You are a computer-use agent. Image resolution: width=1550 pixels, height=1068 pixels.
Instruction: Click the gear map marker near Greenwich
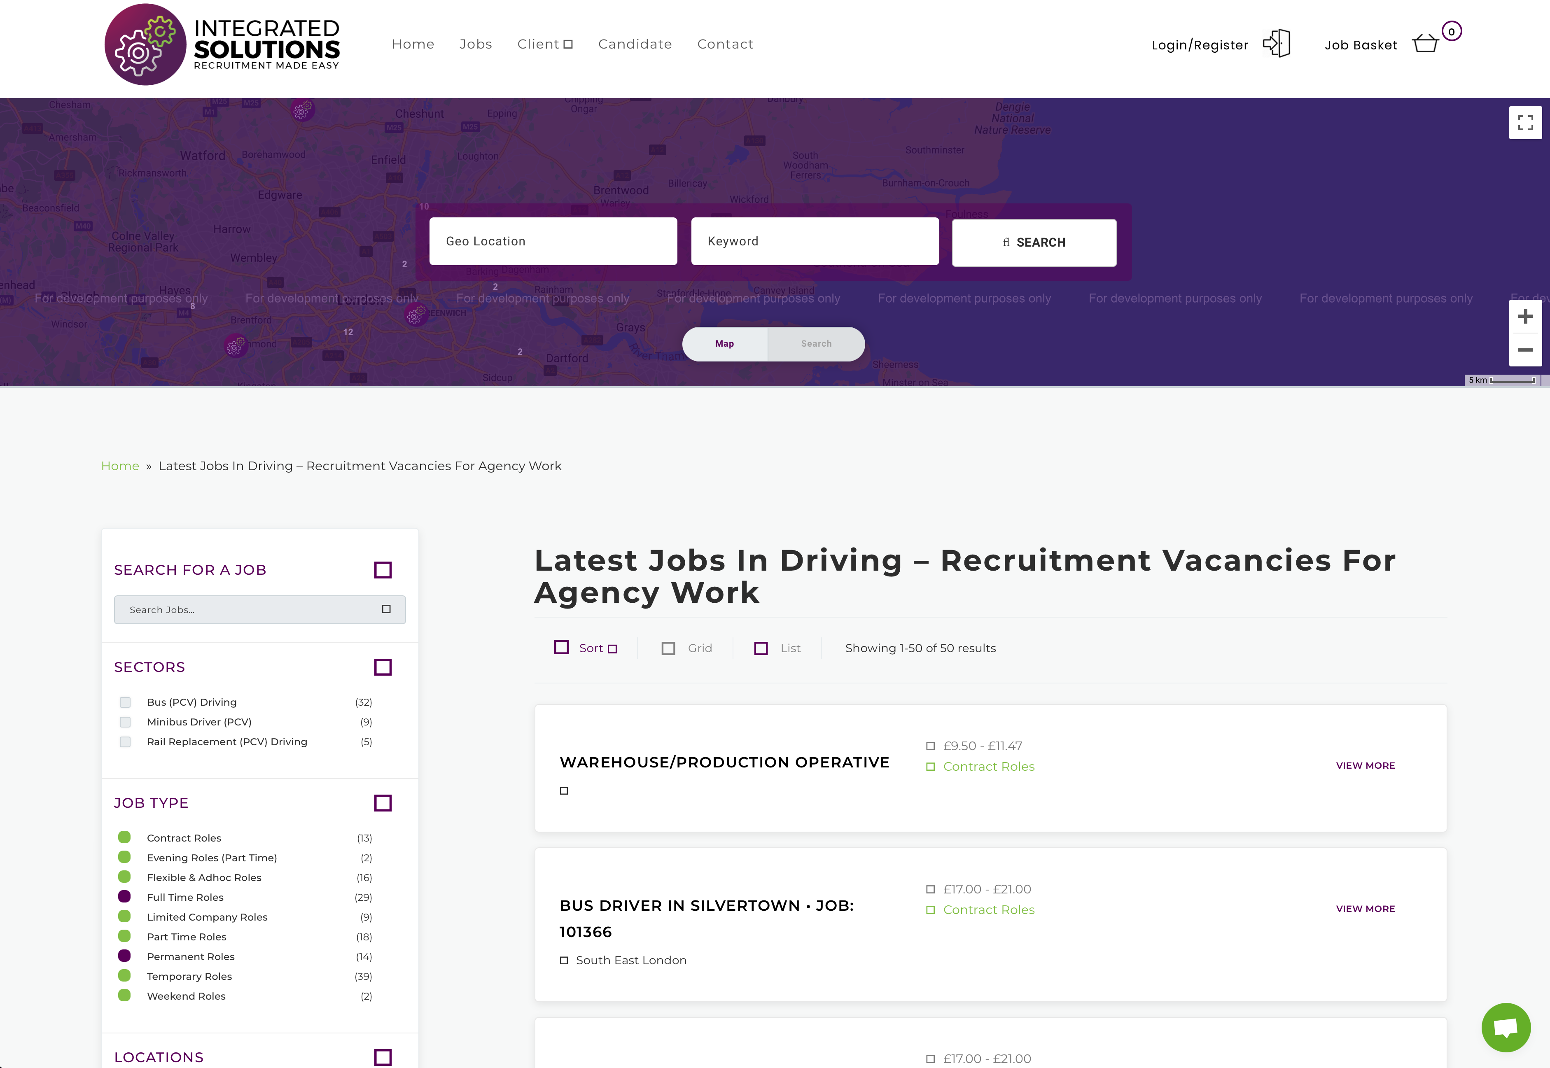click(416, 314)
